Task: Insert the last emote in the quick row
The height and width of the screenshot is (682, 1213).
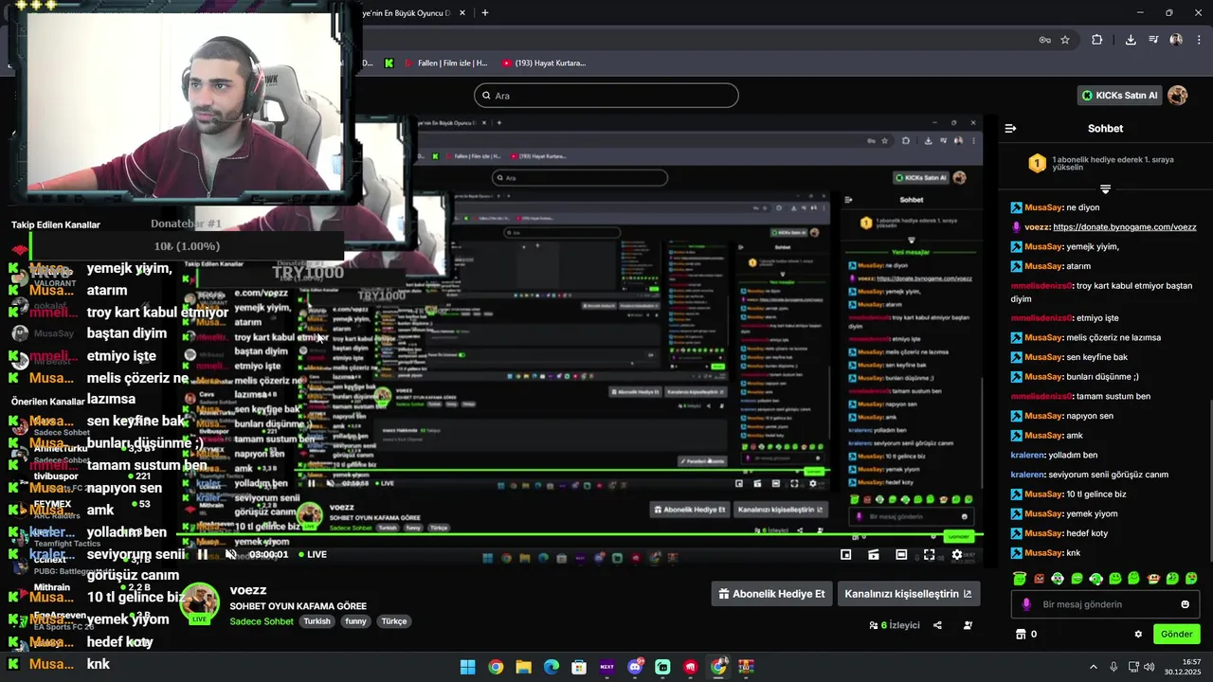Action: [x=1191, y=579]
